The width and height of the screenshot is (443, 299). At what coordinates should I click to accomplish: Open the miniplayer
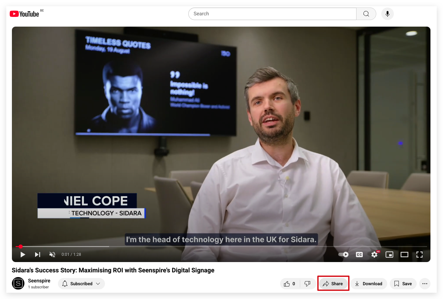tap(389, 255)
